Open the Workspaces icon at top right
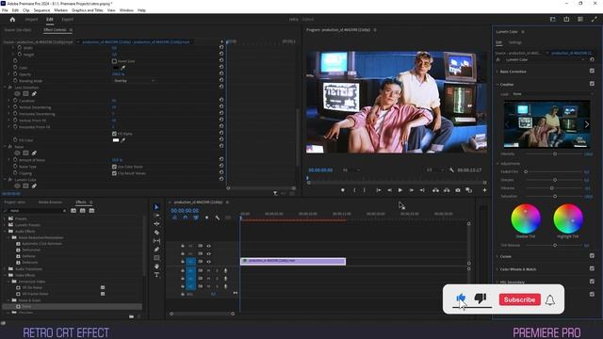The width and height of the screenshot is (603, 339). (553, 19)
